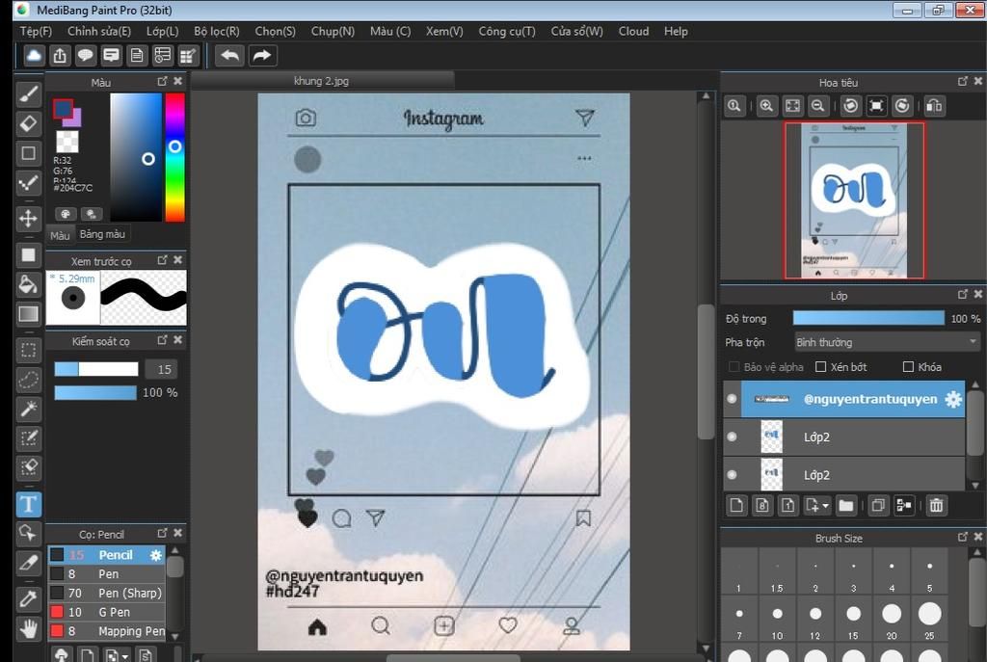
Task: Toggle visibility of @nguyentrantuquyen layer
Action: pos(732,399)
